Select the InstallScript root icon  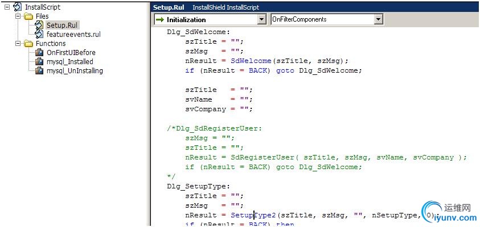[x=18, y=7]
